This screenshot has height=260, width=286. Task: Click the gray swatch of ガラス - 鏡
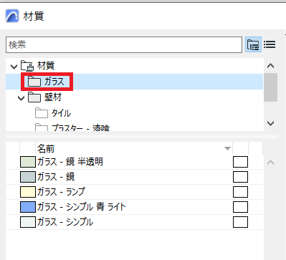pyautogui.click(x=28, y=177)
